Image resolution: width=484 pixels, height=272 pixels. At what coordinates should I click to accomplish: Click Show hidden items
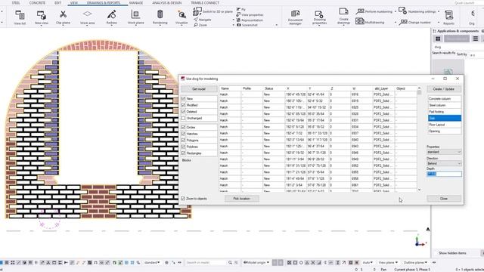[x=452, y=253]
